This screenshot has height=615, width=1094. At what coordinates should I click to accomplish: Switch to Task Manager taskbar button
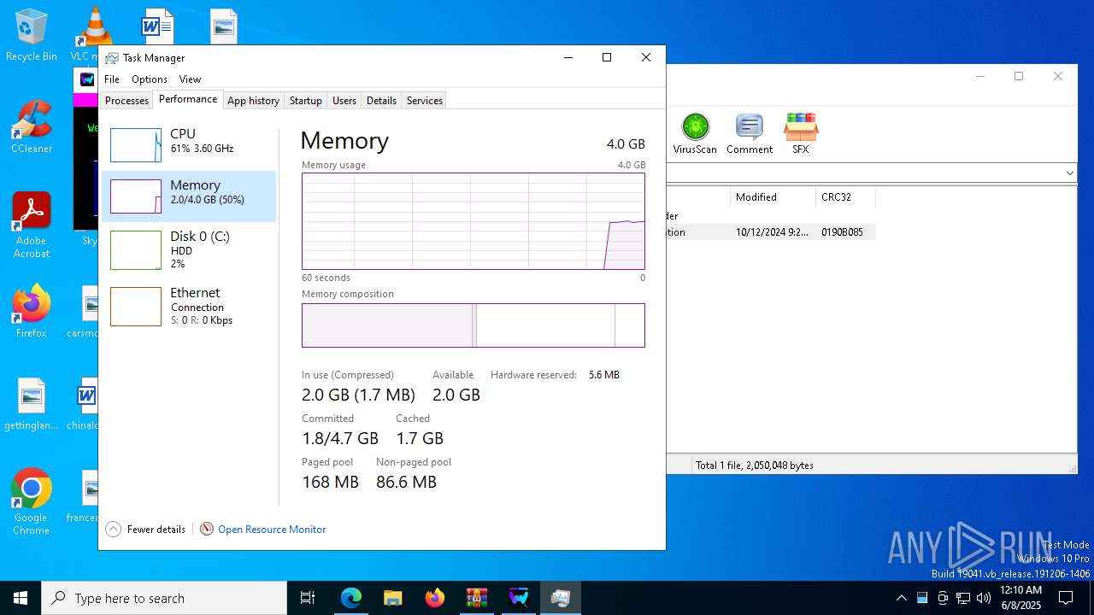click(561, 598)
